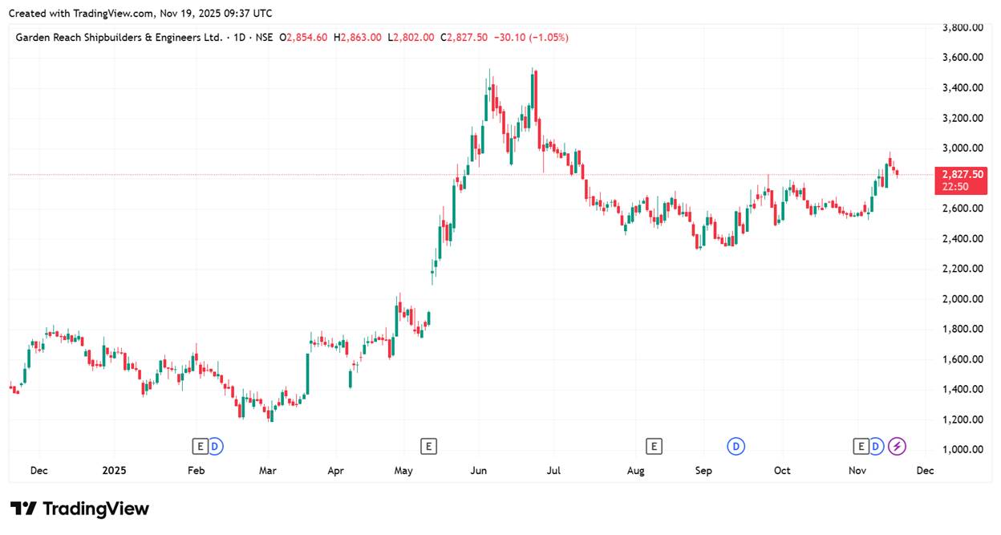The height and width of the screenshot is (535, 1001).
Task: Click the 22:50 bar countdown timer label
Action: tap(954, 187)
